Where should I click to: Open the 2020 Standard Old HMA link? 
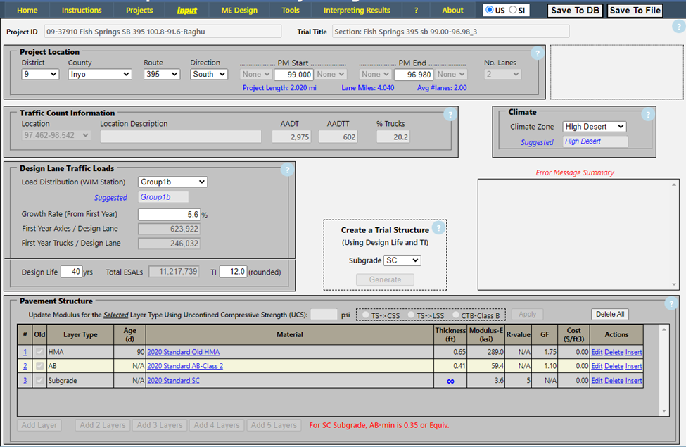(183, 352)
